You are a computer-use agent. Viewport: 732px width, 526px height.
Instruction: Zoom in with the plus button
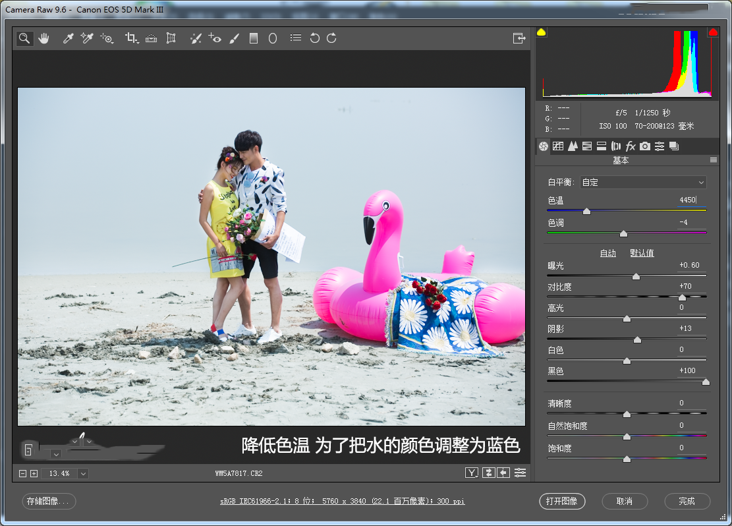(x=34, y=474)
